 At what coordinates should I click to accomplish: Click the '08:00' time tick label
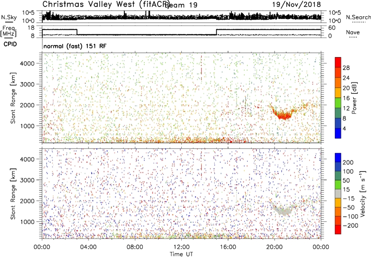point(135,247)
